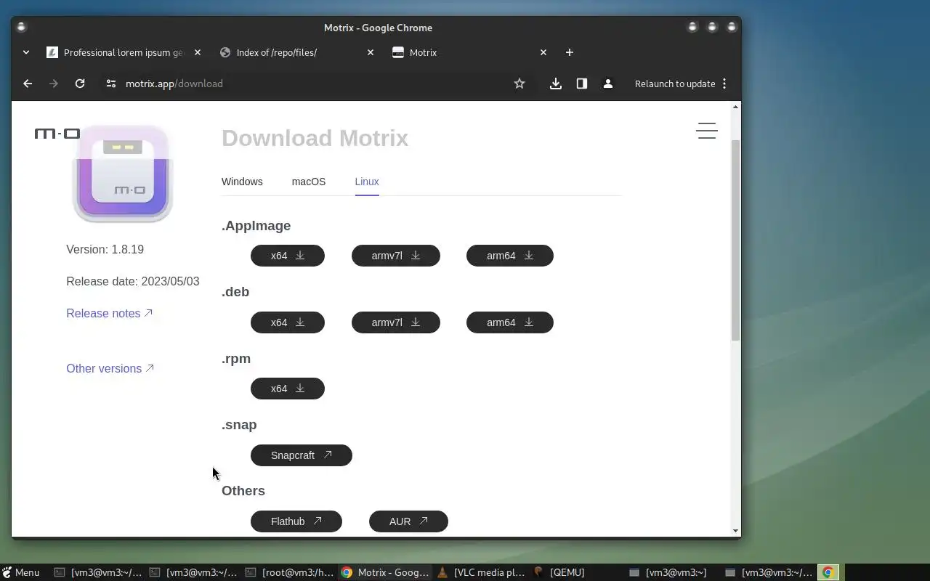
Task: Switch to Windows download tab
Action: click(x=242, y=182)
